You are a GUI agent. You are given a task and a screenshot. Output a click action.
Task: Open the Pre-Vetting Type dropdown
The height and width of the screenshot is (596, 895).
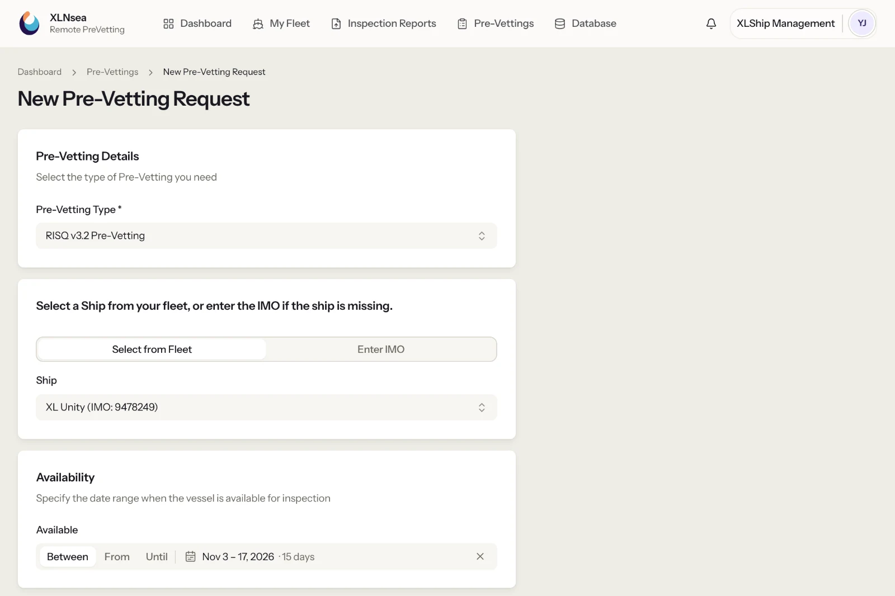(x=266, y=236)
